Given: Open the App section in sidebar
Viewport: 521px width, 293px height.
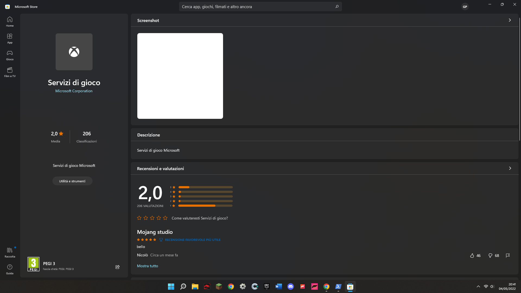Looking at the screenshot, I should [10, 38].
